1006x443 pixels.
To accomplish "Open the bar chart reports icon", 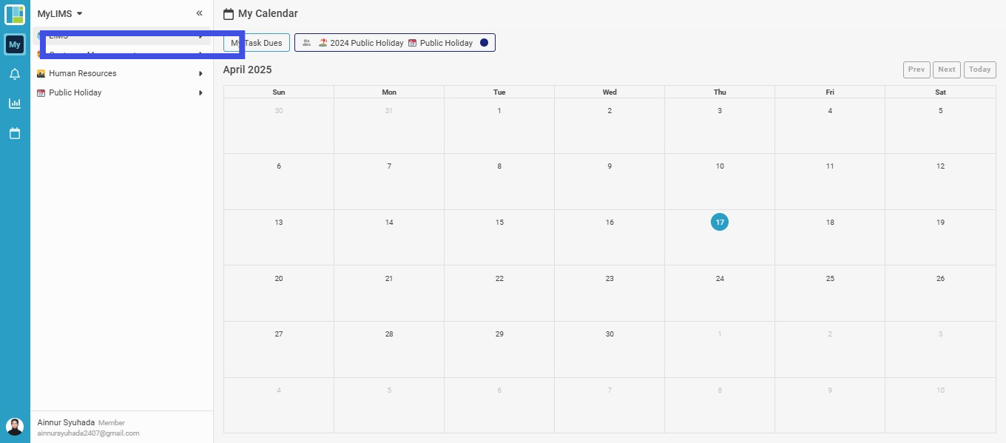I will pos(15,104).
